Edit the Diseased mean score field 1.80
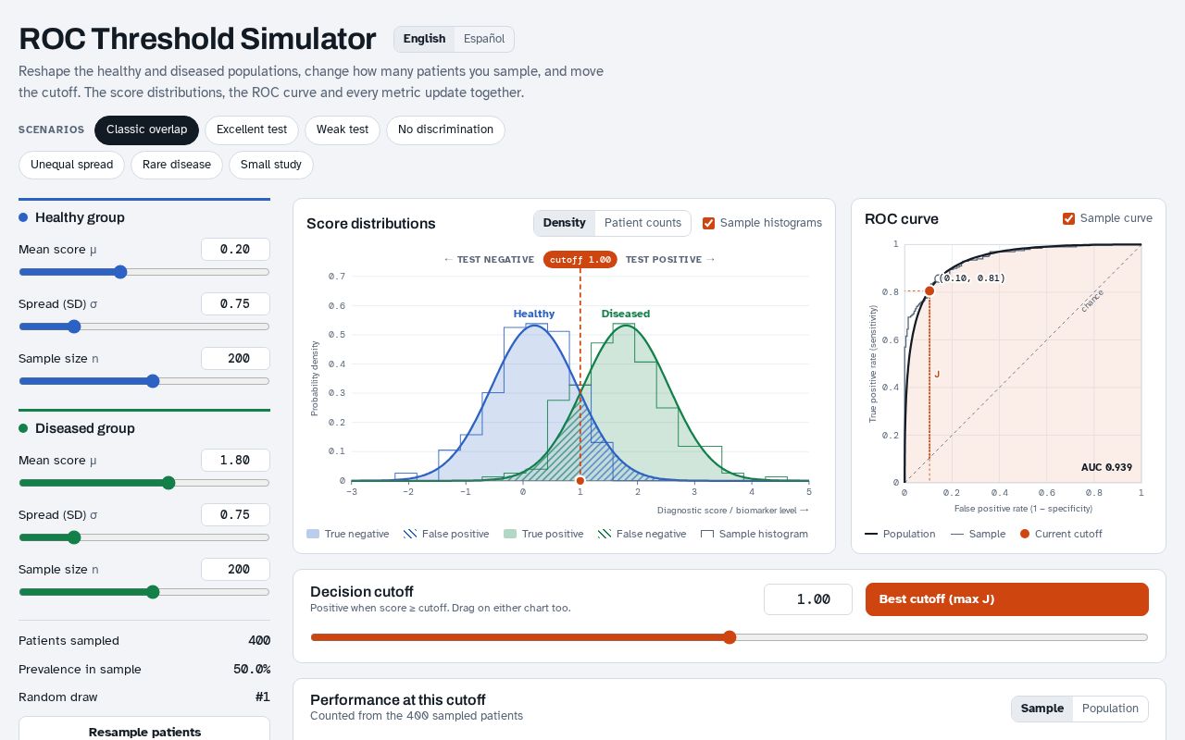This screenshot has height=740, width=1185. (235, 460)
